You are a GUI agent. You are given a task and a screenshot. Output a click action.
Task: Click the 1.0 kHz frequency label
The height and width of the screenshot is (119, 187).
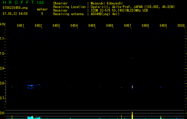2,54
